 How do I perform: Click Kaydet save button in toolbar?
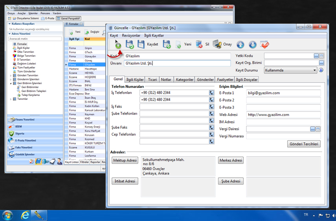point(148,44)
